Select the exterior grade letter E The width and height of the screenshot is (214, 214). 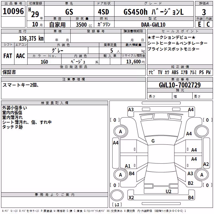199,24
